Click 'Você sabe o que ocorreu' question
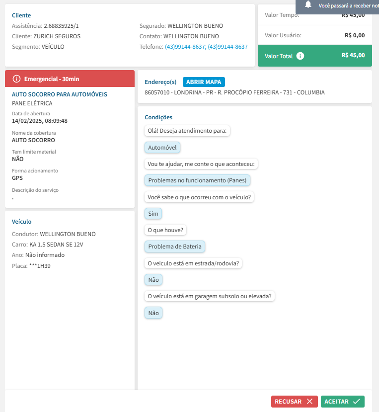Screen dimensions: 379x412 (199, 197)
